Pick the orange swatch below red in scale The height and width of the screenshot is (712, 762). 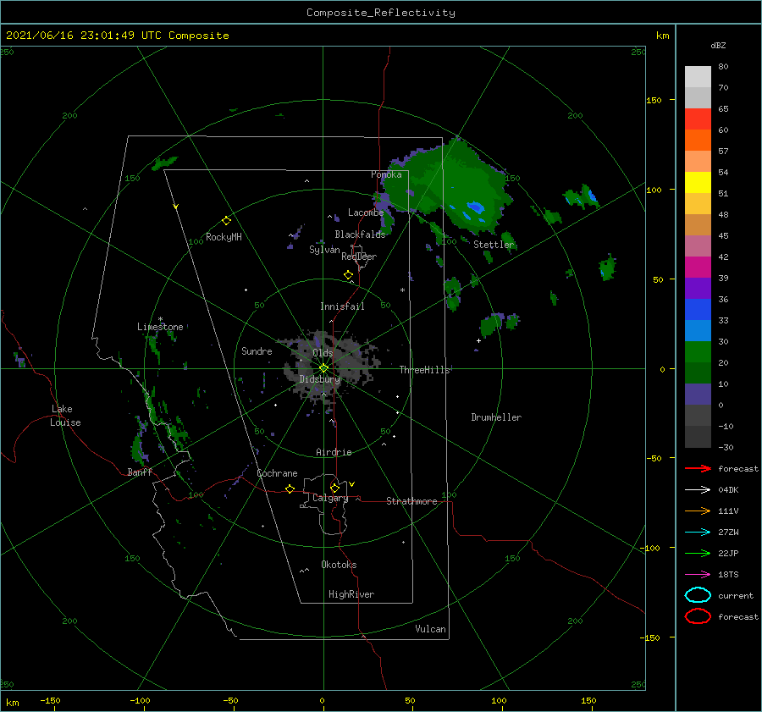click(698, 140)
